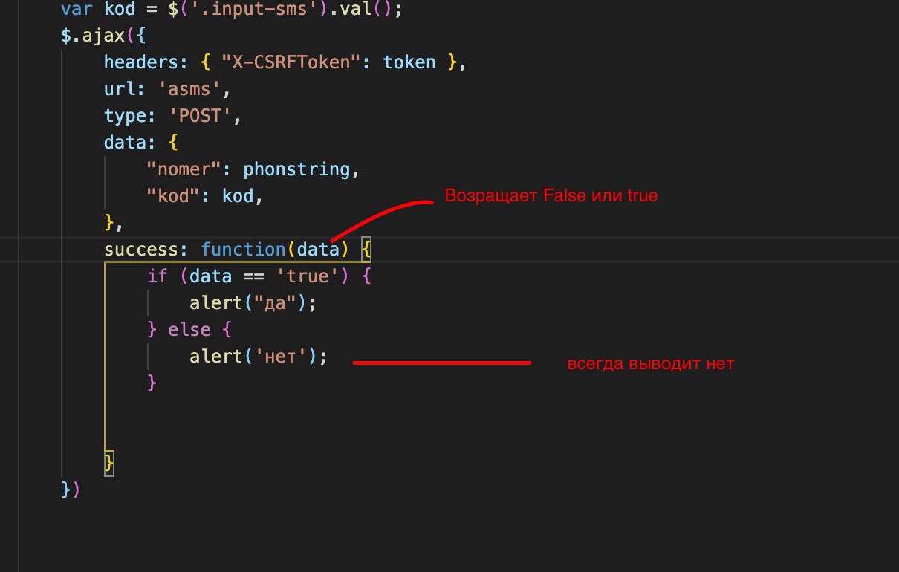Click the '} else {' line
Image resolution: width=899 pixels, height=572 pixels.
[189, 330]
